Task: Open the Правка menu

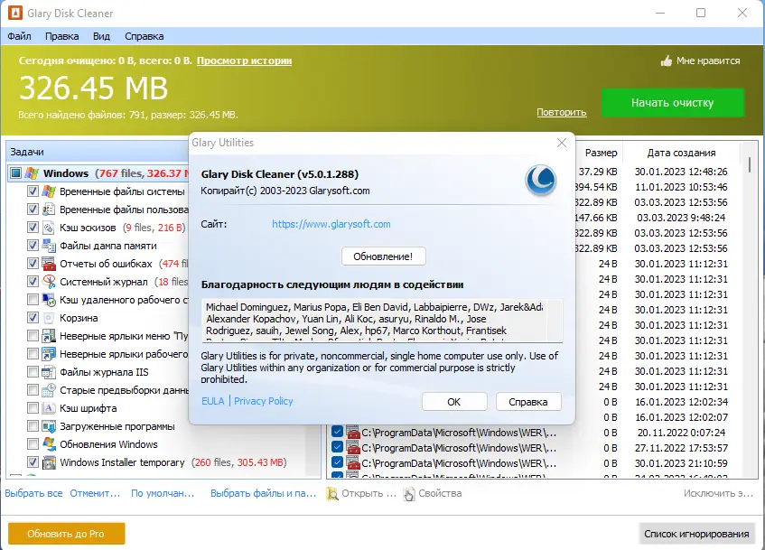Action: click(x=62, y=36)
